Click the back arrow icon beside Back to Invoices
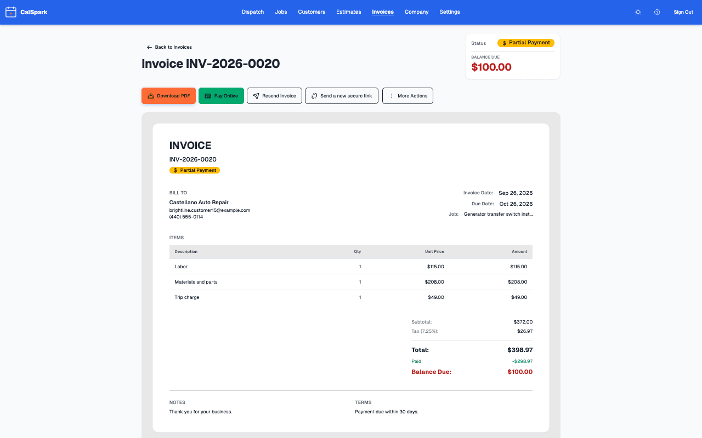This screenshot has height=438, width=702. pos(149,47)
